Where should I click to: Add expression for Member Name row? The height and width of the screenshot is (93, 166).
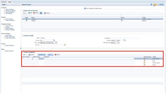tap(144, 63)
